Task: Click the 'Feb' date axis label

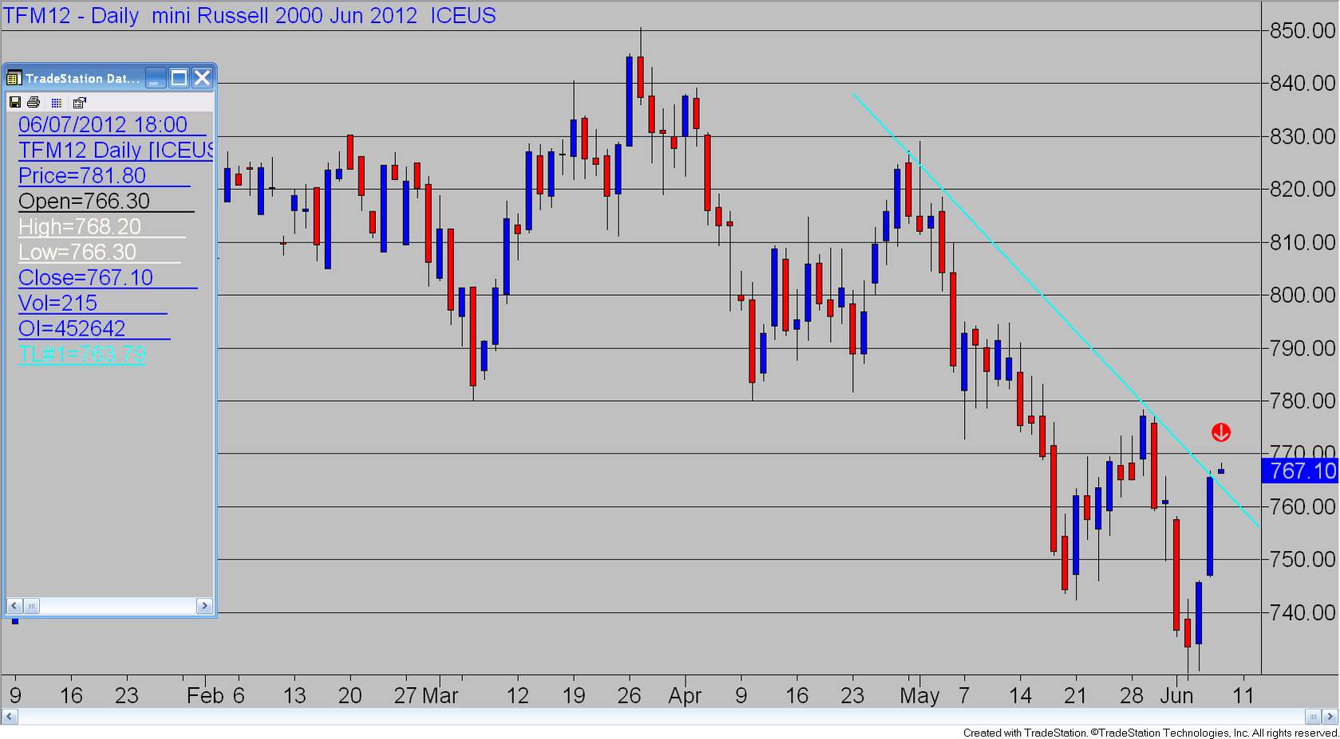Action: (x=205, y=696)
